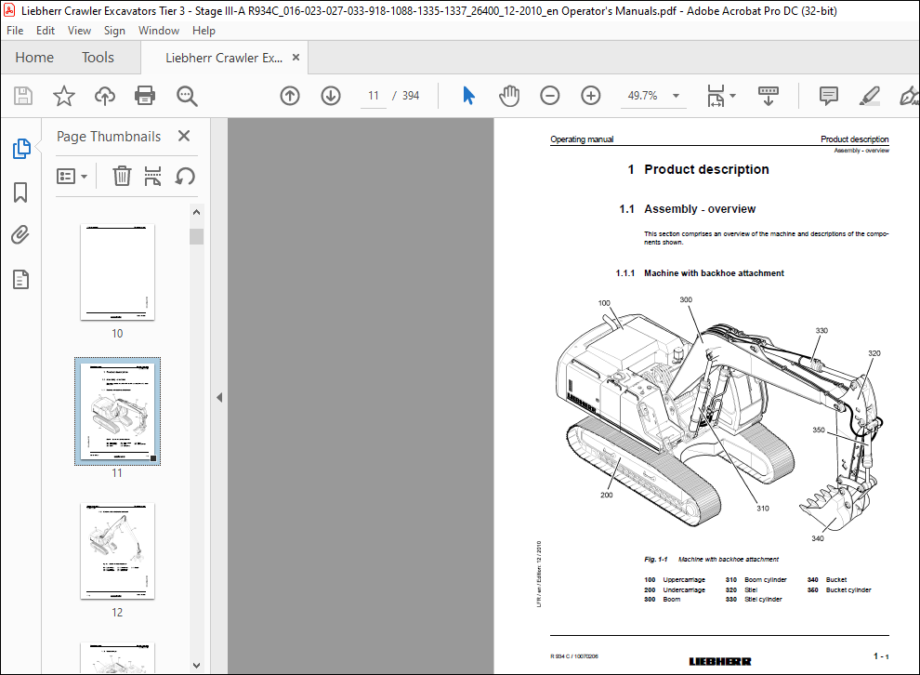Open the File menu
This screenshot has width=920, height=675.
point(15,31)
